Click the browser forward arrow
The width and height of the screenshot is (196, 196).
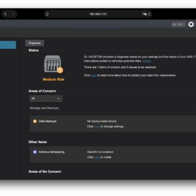coord(13,14)
